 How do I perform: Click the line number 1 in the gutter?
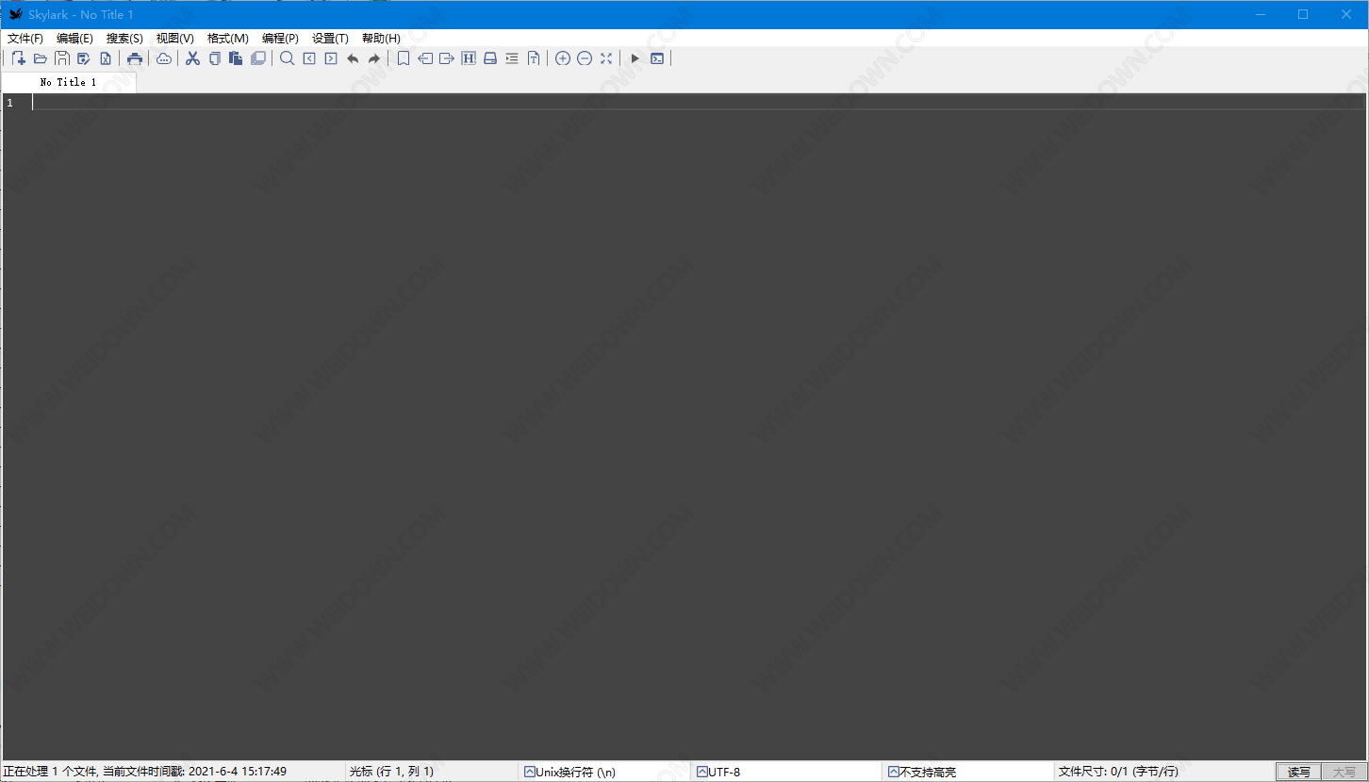click(x=10, y=103)
